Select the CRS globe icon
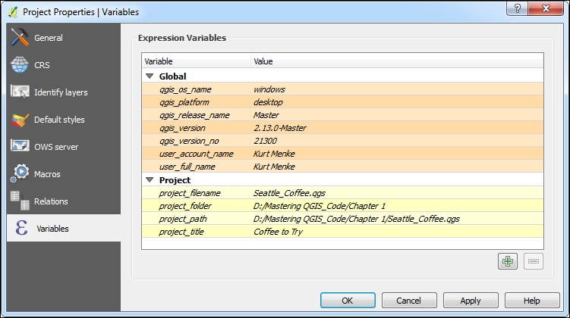 click(20, 65)
